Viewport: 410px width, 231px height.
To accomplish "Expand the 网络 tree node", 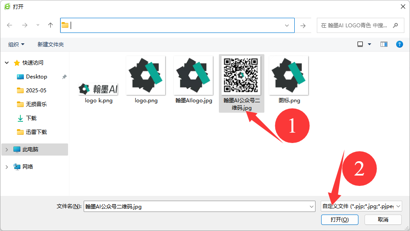I will click(7, 166).
